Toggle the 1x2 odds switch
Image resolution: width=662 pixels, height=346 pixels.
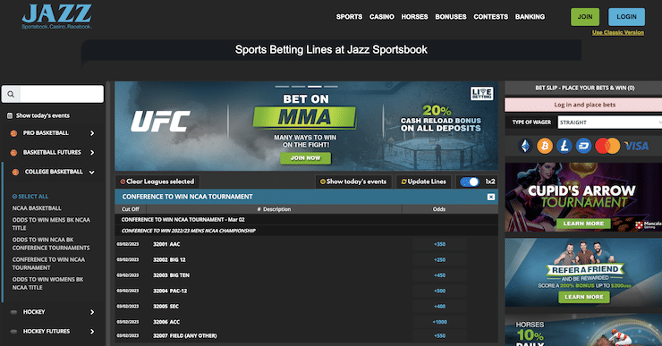470,181
